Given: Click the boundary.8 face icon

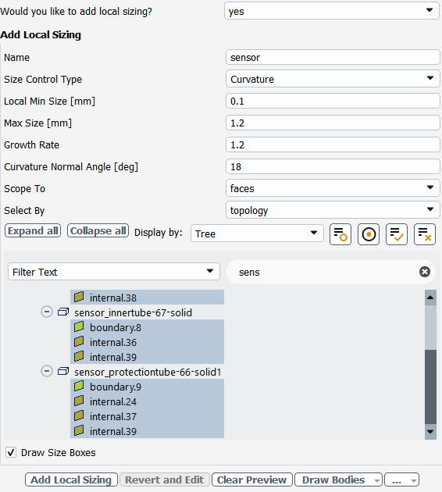Looking at the screenshot, I should [79, 327].
